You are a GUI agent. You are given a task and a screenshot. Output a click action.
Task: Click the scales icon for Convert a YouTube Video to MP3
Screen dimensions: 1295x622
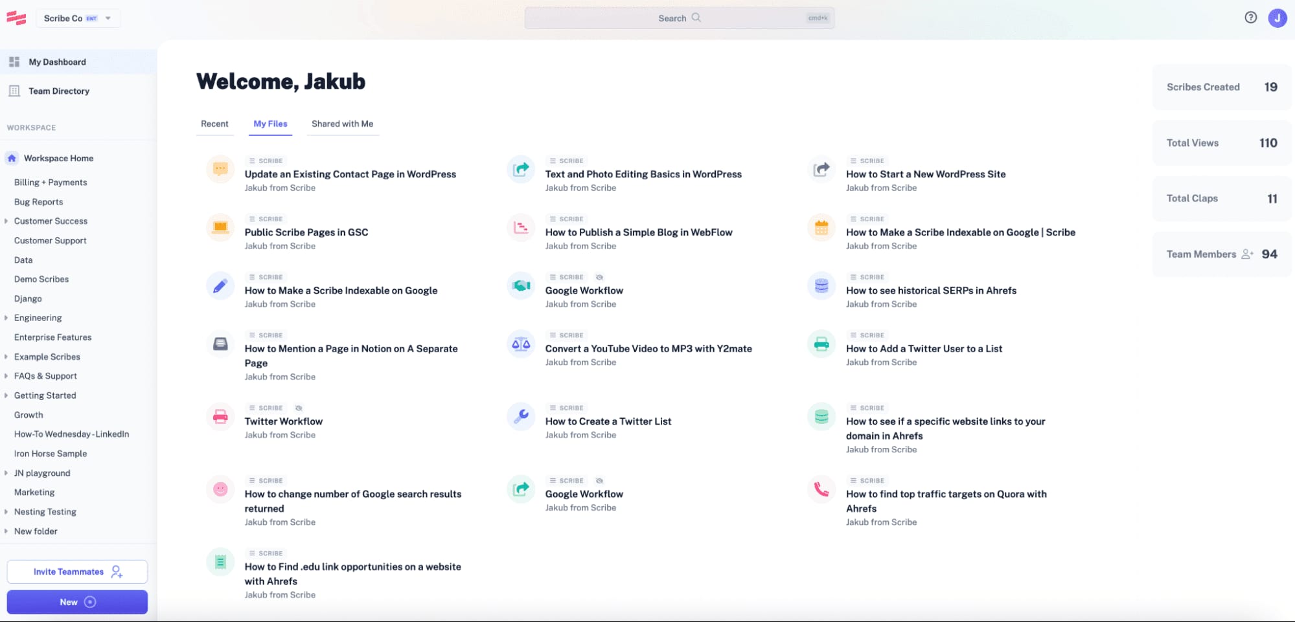pos(521,344)
